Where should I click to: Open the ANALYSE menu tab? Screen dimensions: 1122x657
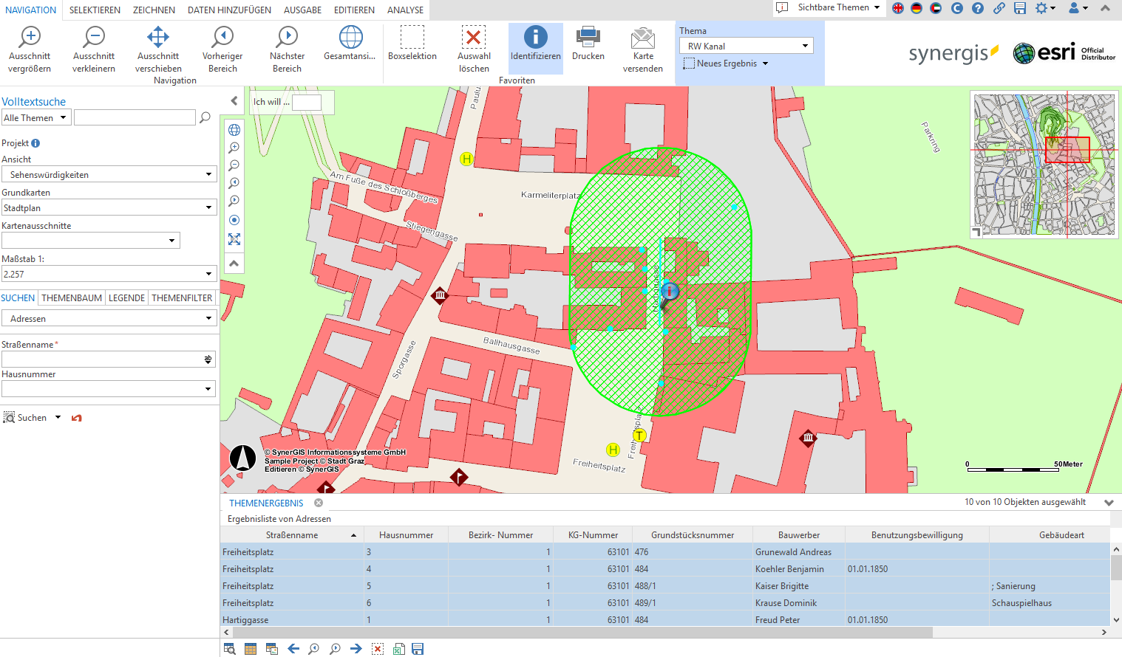pyautogui.click(x=405, y=10)
